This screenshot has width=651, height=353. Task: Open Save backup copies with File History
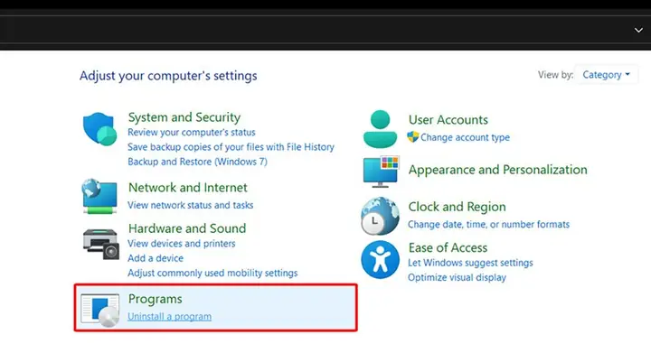pyautogui.click(x=231, y=147)
